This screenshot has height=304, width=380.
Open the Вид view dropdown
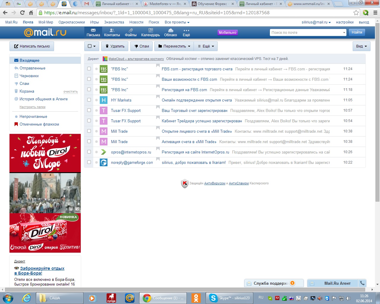pyautogui.click(x=362, y=46)
